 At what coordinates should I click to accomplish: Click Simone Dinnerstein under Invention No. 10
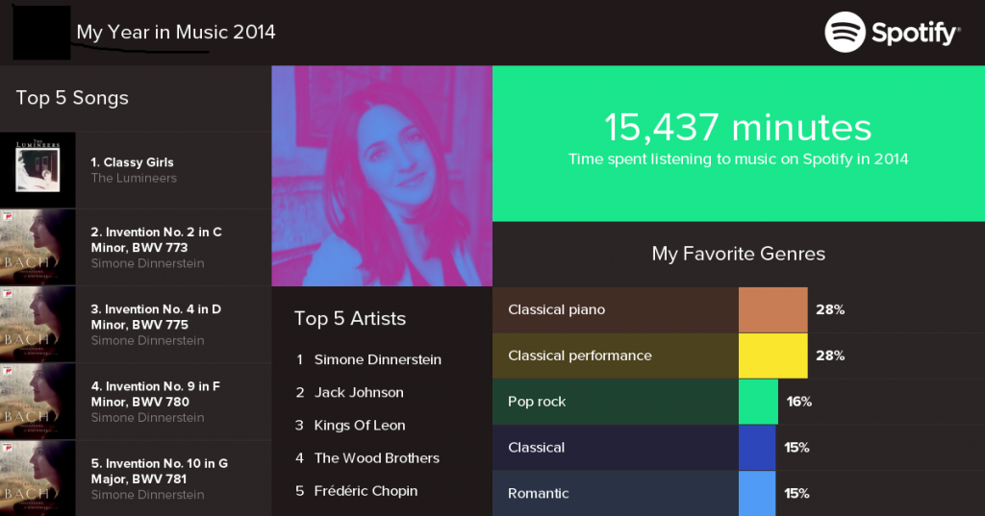(147, 495)
